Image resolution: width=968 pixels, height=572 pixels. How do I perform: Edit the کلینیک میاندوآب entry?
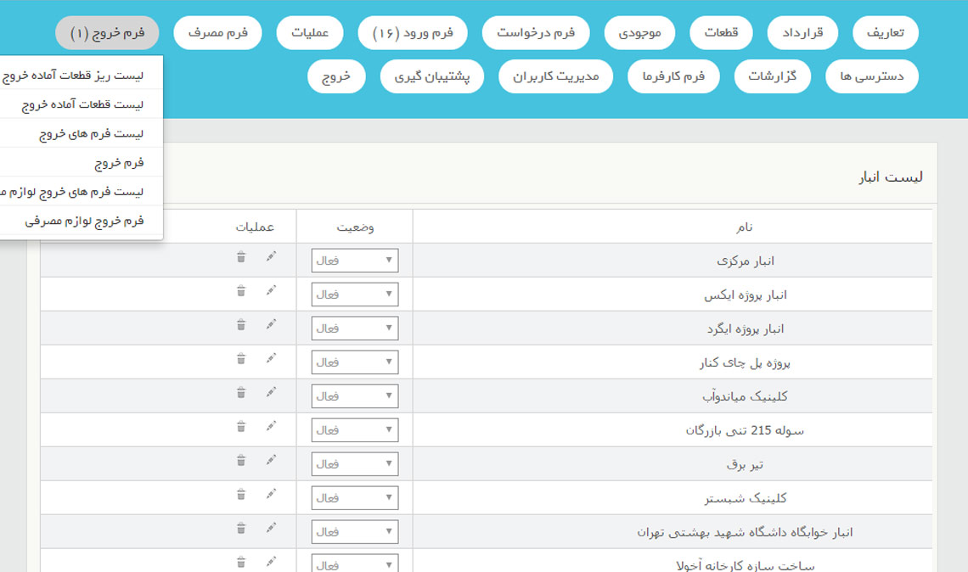click(x=271, y=392)
